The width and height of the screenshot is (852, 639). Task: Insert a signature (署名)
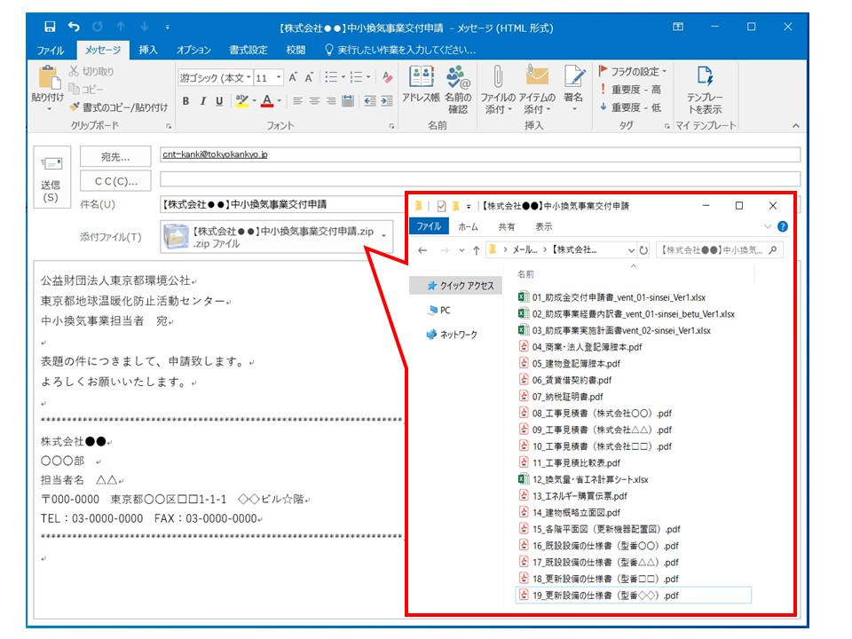pos(573,88)
